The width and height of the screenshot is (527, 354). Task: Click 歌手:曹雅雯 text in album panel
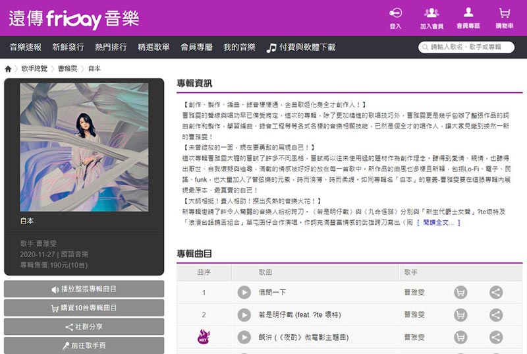(38, 243)
